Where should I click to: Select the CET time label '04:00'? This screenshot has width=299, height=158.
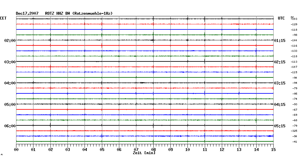[x=10, y=83]
